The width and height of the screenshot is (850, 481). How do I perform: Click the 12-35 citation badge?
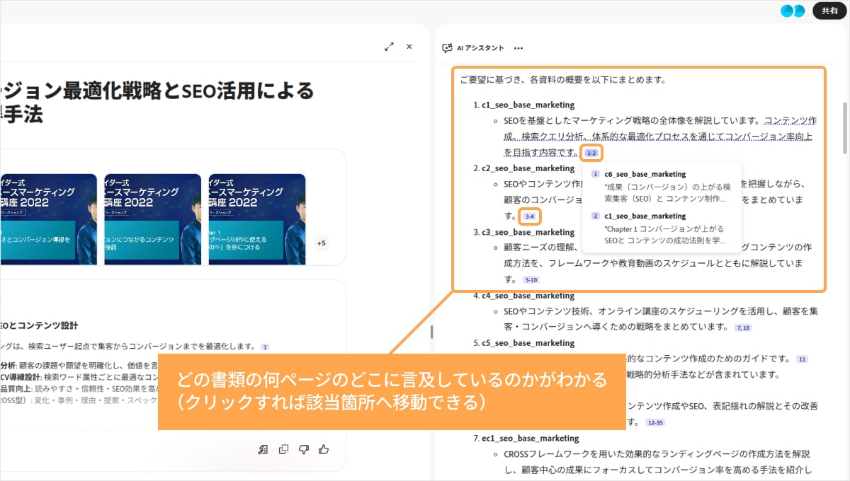(x=655, y=422)
